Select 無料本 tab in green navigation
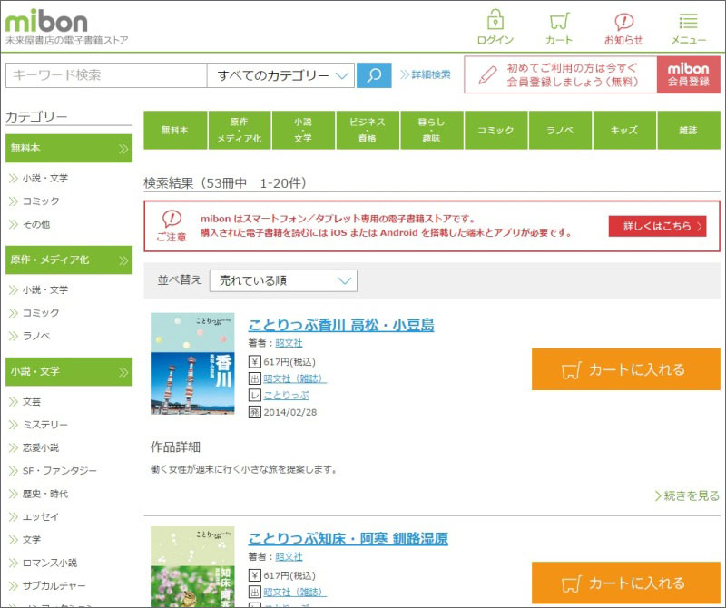The width and height of the screenshot is (726, 608). (175, 130)
